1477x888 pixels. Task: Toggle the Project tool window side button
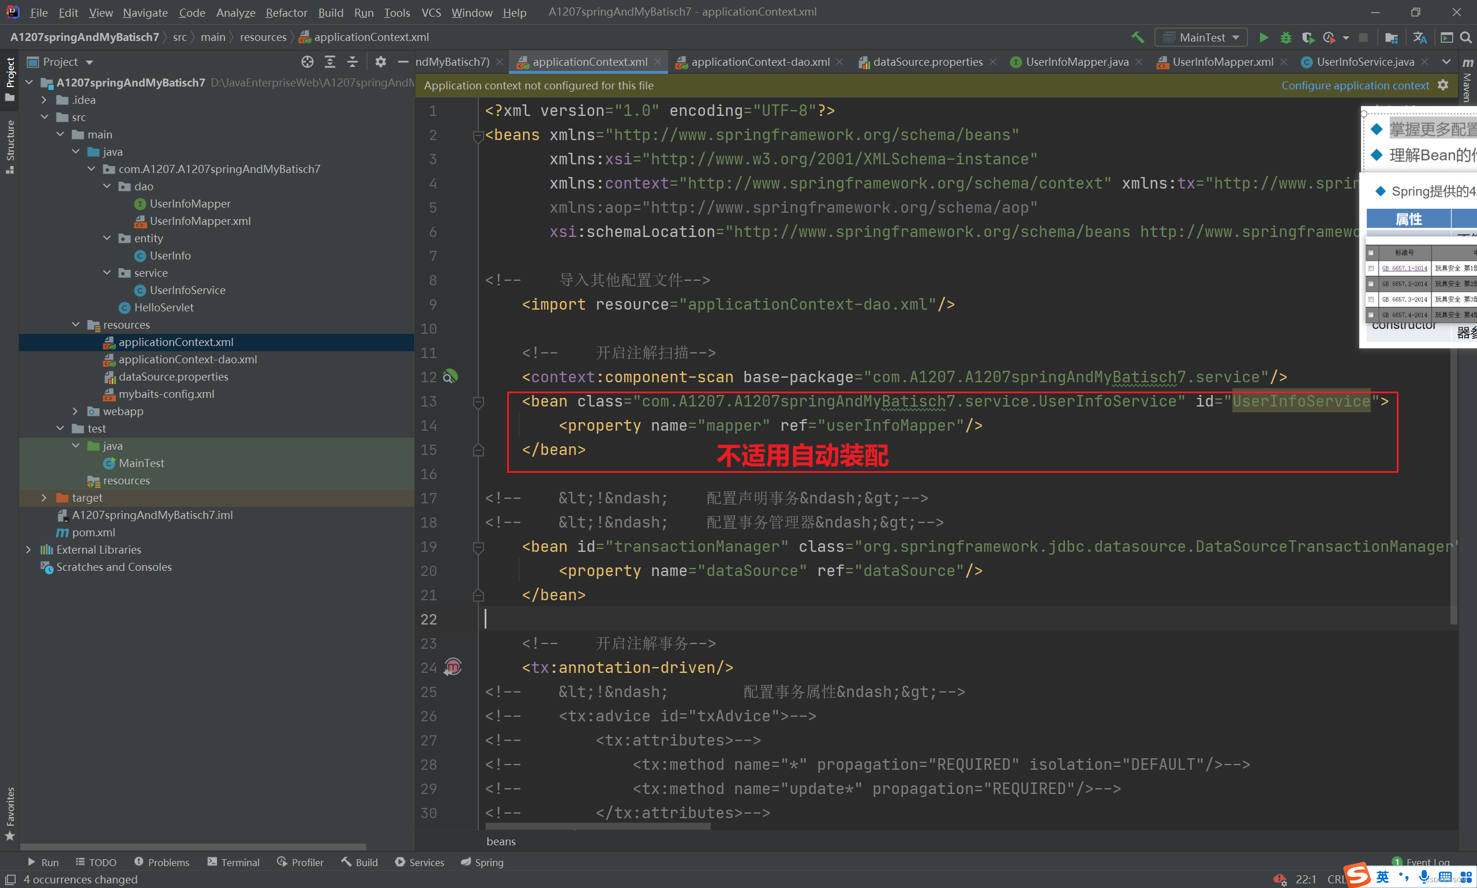(x=10, y=78)
